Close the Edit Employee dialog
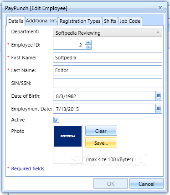The image size is (170, 195). point(160,8)
